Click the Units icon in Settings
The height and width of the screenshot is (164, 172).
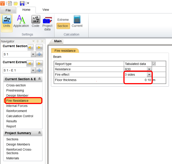(x=6, y=21)
